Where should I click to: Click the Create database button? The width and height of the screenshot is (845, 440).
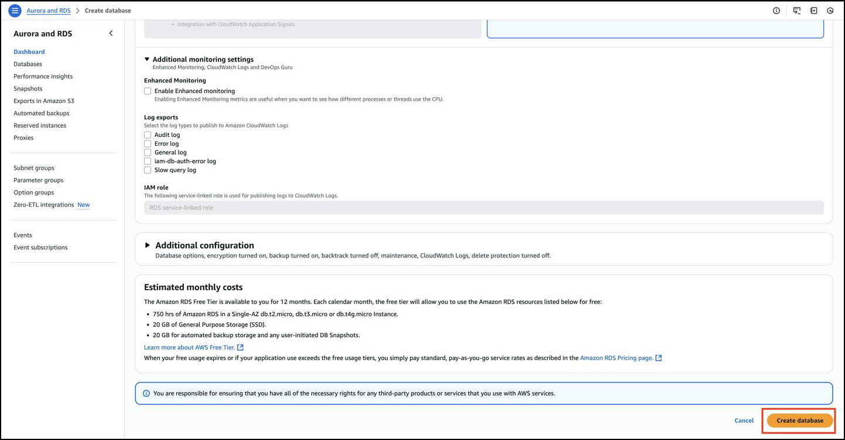(x=799, y=420)
